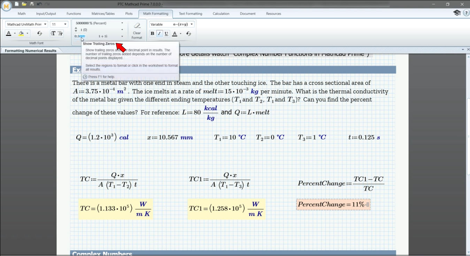
Task: Click the display precision stepper arrows
Action: point(76,30)
